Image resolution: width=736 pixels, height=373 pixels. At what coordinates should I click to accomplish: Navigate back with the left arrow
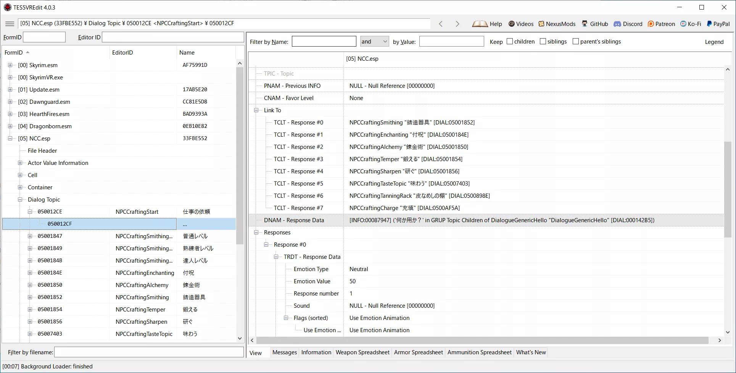[x=441, y=24]
